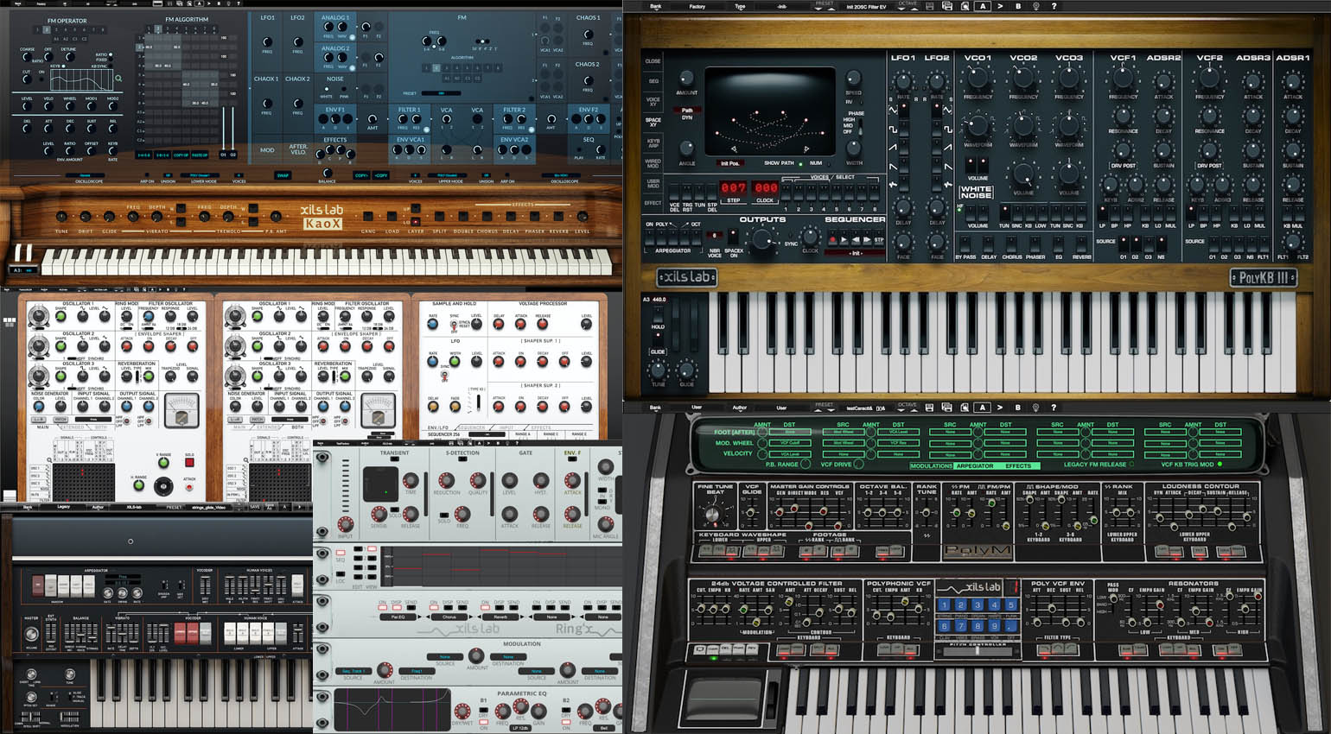Viewport: 1331px width, 734px height.
Task: Open the Path mode selector in PolyKB III
Action: (688, 111)
